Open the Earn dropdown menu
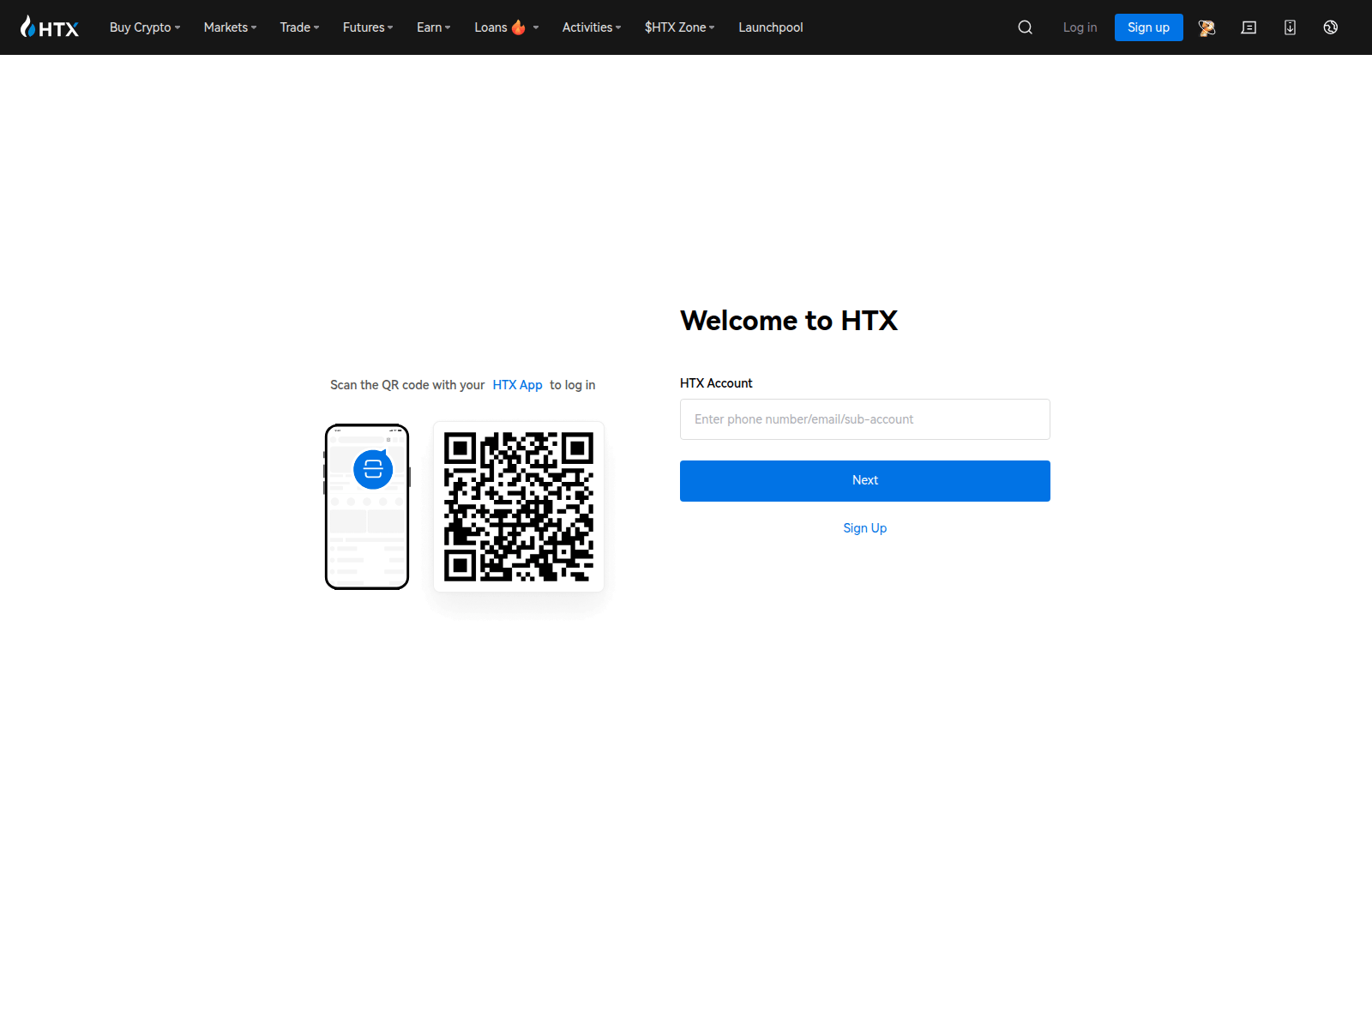The image size is (1372, 1029). [433, 27]
